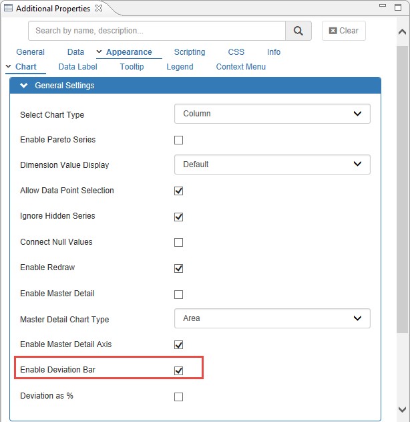
Task: Go to the Context Menu sub-tab
Action: [x=240, y=67]
